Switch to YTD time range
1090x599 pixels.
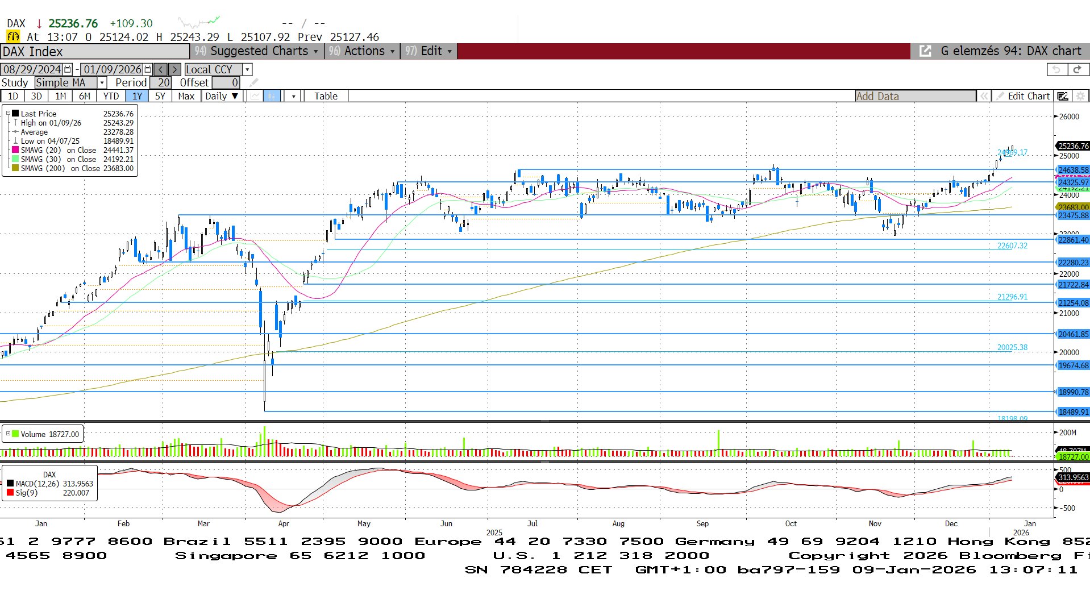(x=111, y=96)
